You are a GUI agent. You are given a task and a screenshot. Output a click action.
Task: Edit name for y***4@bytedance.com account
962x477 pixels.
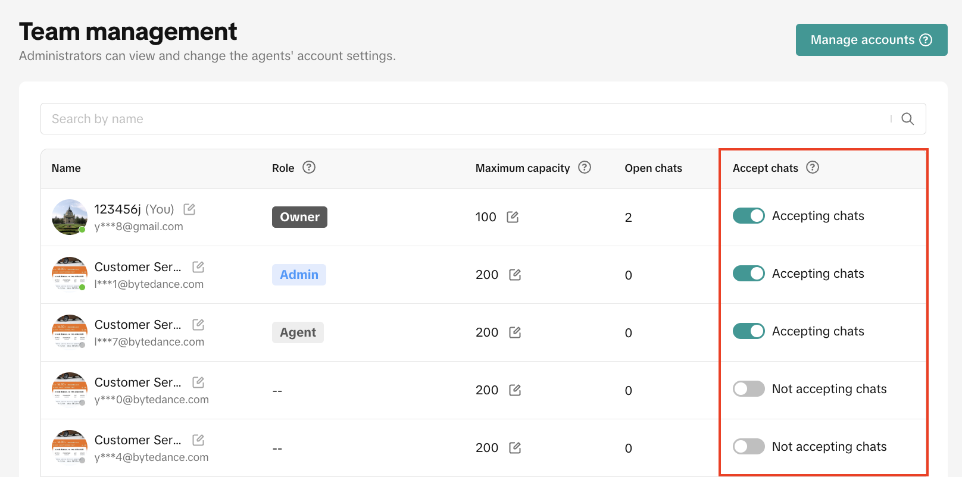[x=198, y=440]
